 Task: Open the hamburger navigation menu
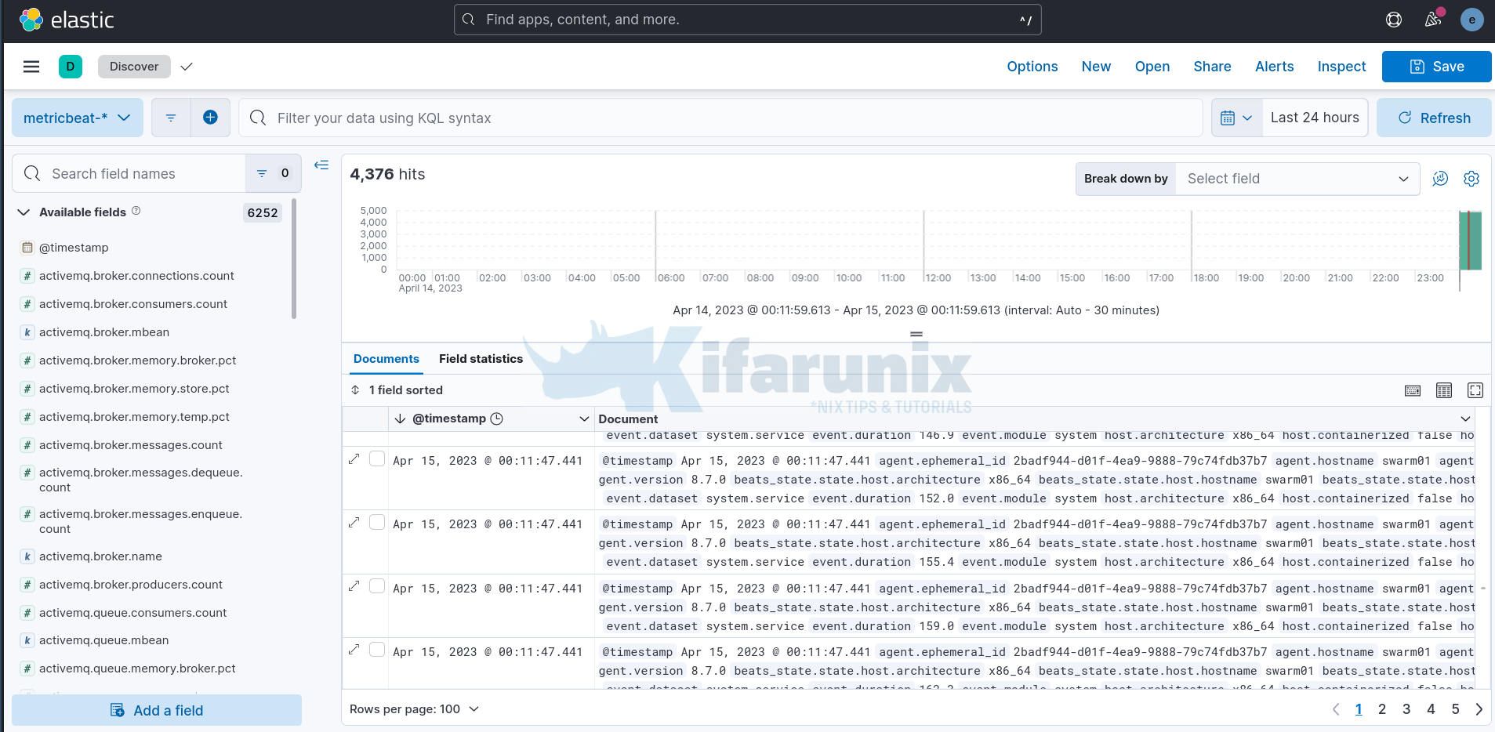[x=31, y=67]
